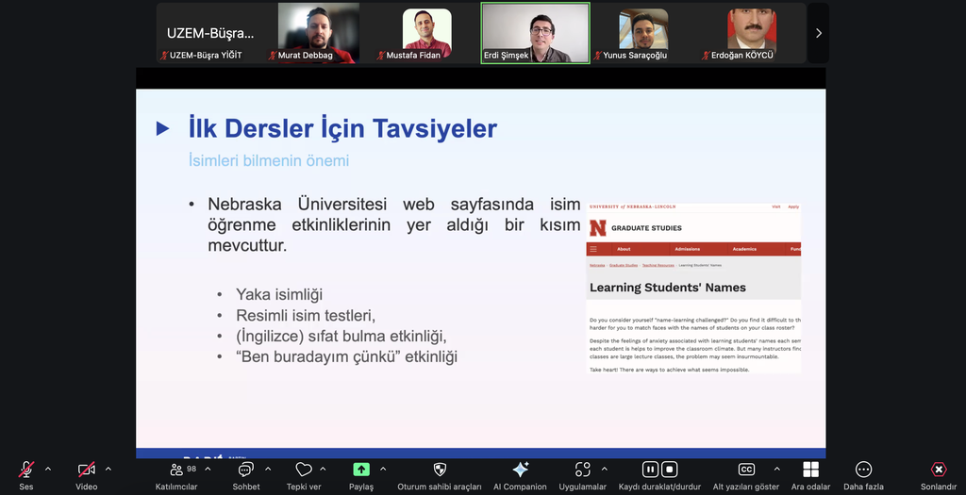
Task: Unmute the microphone with Ses button
Action: pos(26,470)
